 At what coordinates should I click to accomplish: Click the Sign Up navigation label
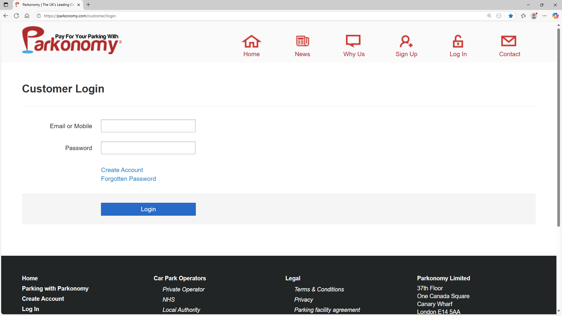406,54
